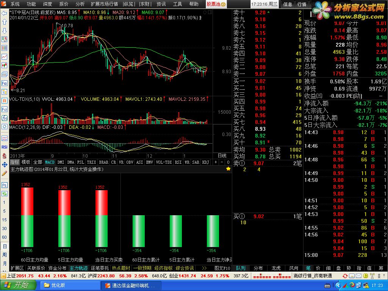
Task: Click the circle square icon in sidebar
Action: point(4,127)
